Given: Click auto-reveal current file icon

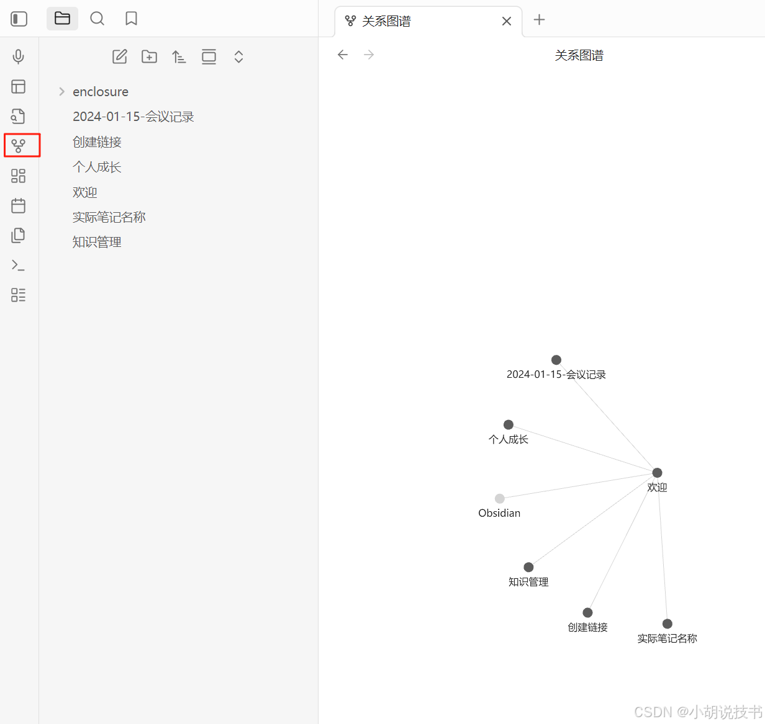Looking at the screenshot, I should (x=209, y=56).
